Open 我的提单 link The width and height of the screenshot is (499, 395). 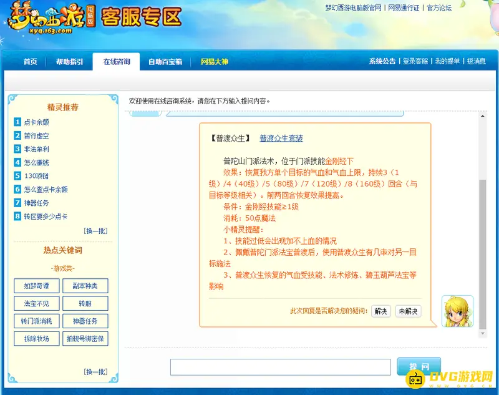(x=447, y=61)
